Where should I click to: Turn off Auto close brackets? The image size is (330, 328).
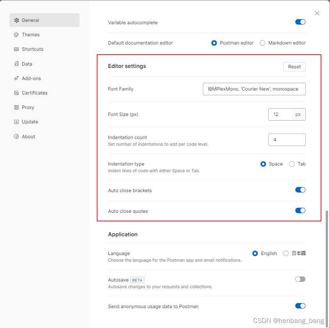[300, 190]
